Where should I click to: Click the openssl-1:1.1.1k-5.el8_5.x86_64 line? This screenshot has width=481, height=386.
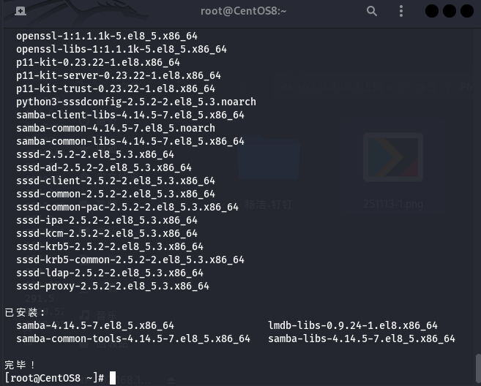tap(106, 36)
